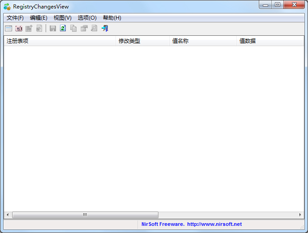Click the RegistryChangesView title bar app icon

coord(7,7)
